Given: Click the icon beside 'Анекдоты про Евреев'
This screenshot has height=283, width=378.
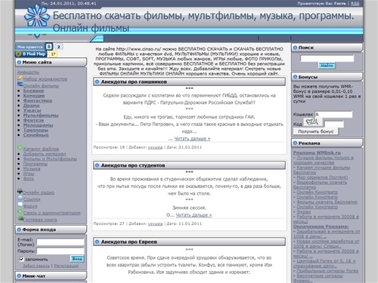Looking at the screenshot, I should [97, 241].
